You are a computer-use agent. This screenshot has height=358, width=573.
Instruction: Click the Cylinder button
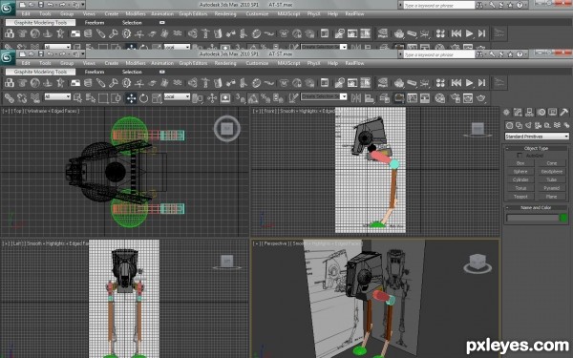tap(520, 179)
